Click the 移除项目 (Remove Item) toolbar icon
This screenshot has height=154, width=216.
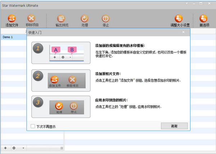point(32,20)
